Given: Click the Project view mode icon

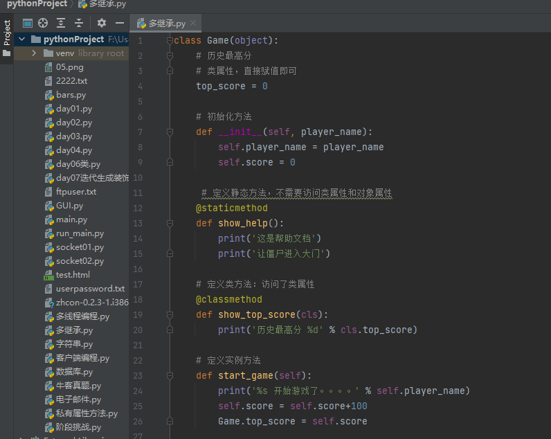Looking at the screenshot, I should pos(28,23).
